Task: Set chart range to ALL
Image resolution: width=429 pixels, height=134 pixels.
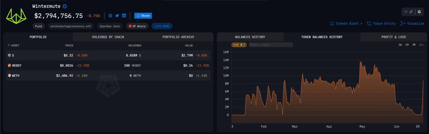Action: point(421,45)
